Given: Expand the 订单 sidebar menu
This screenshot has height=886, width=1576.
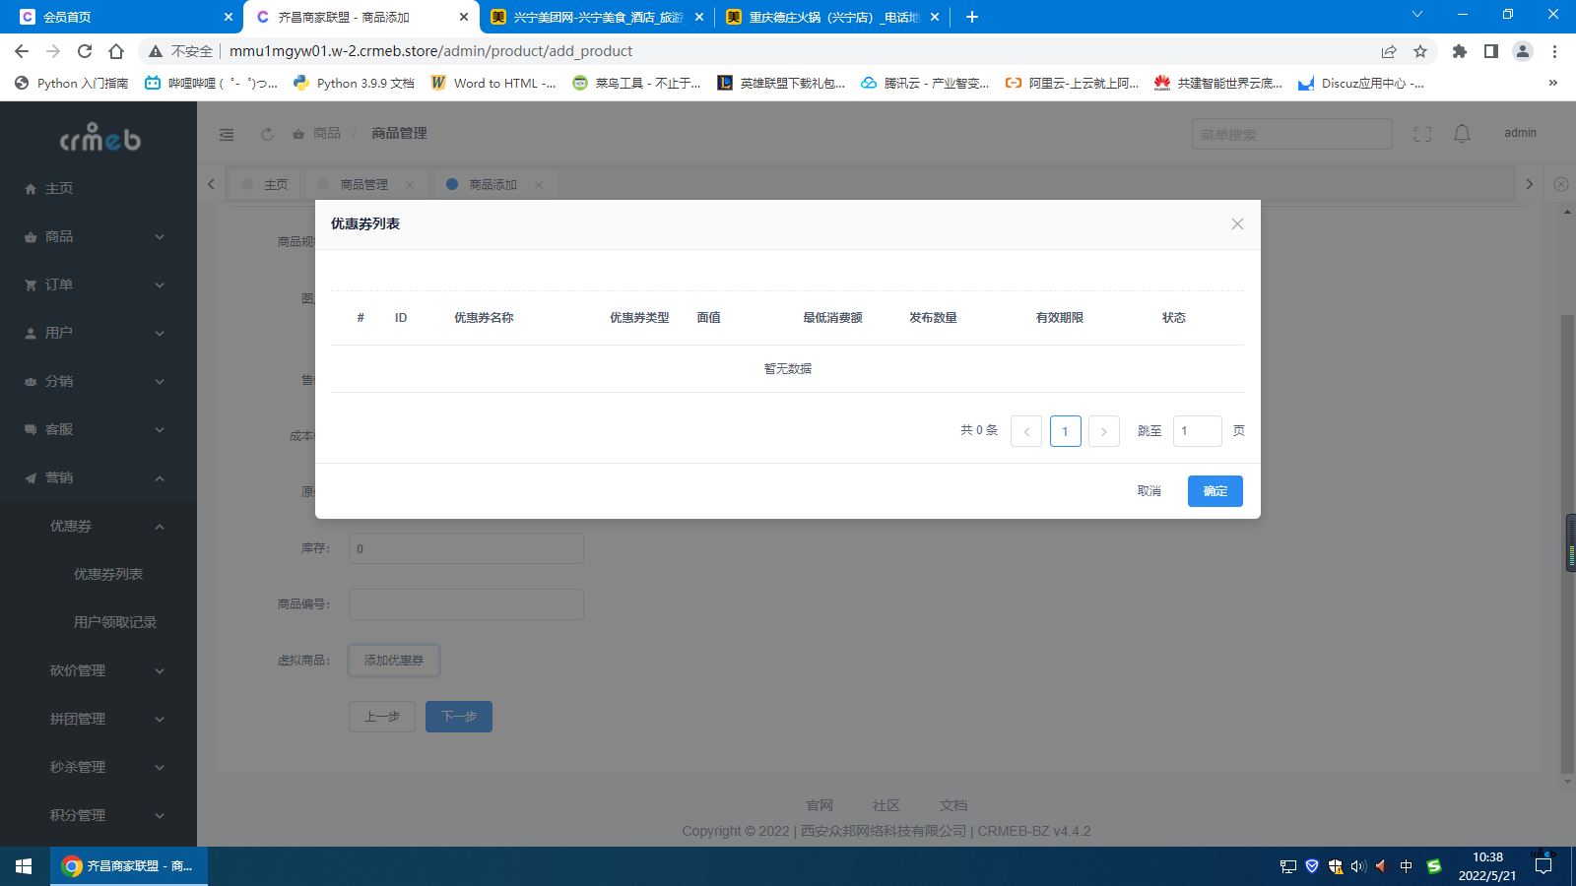Looking at the screenshot, I should [x=98, y=285].
